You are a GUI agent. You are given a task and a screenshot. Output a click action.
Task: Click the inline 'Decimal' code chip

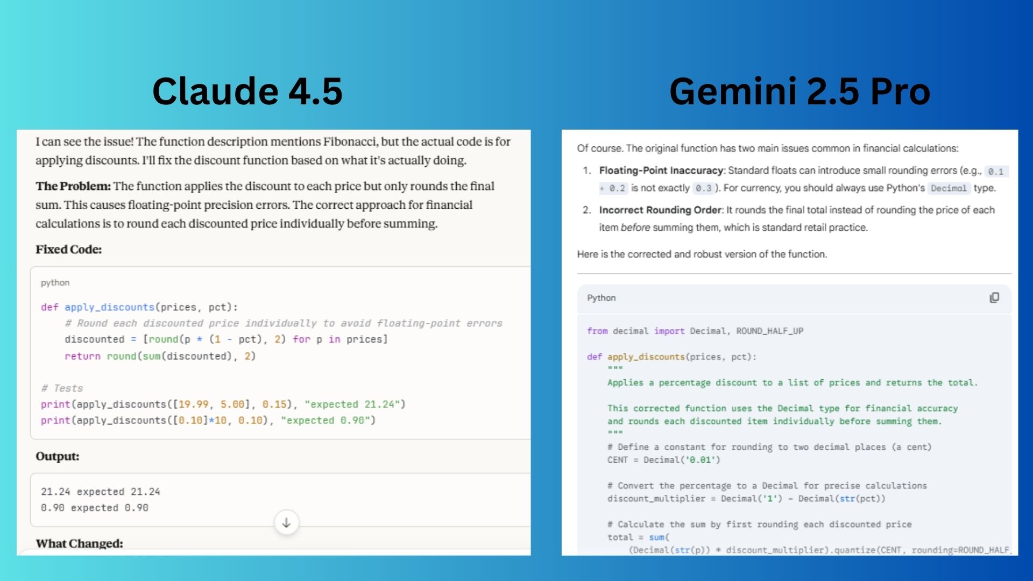949,188
